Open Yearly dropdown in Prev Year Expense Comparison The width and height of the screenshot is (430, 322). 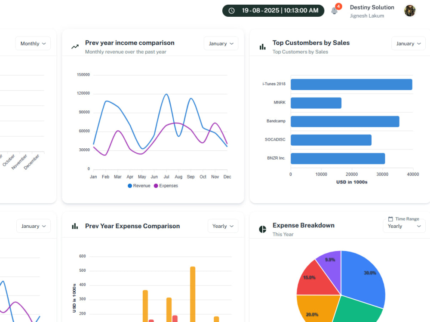point(223,226)
